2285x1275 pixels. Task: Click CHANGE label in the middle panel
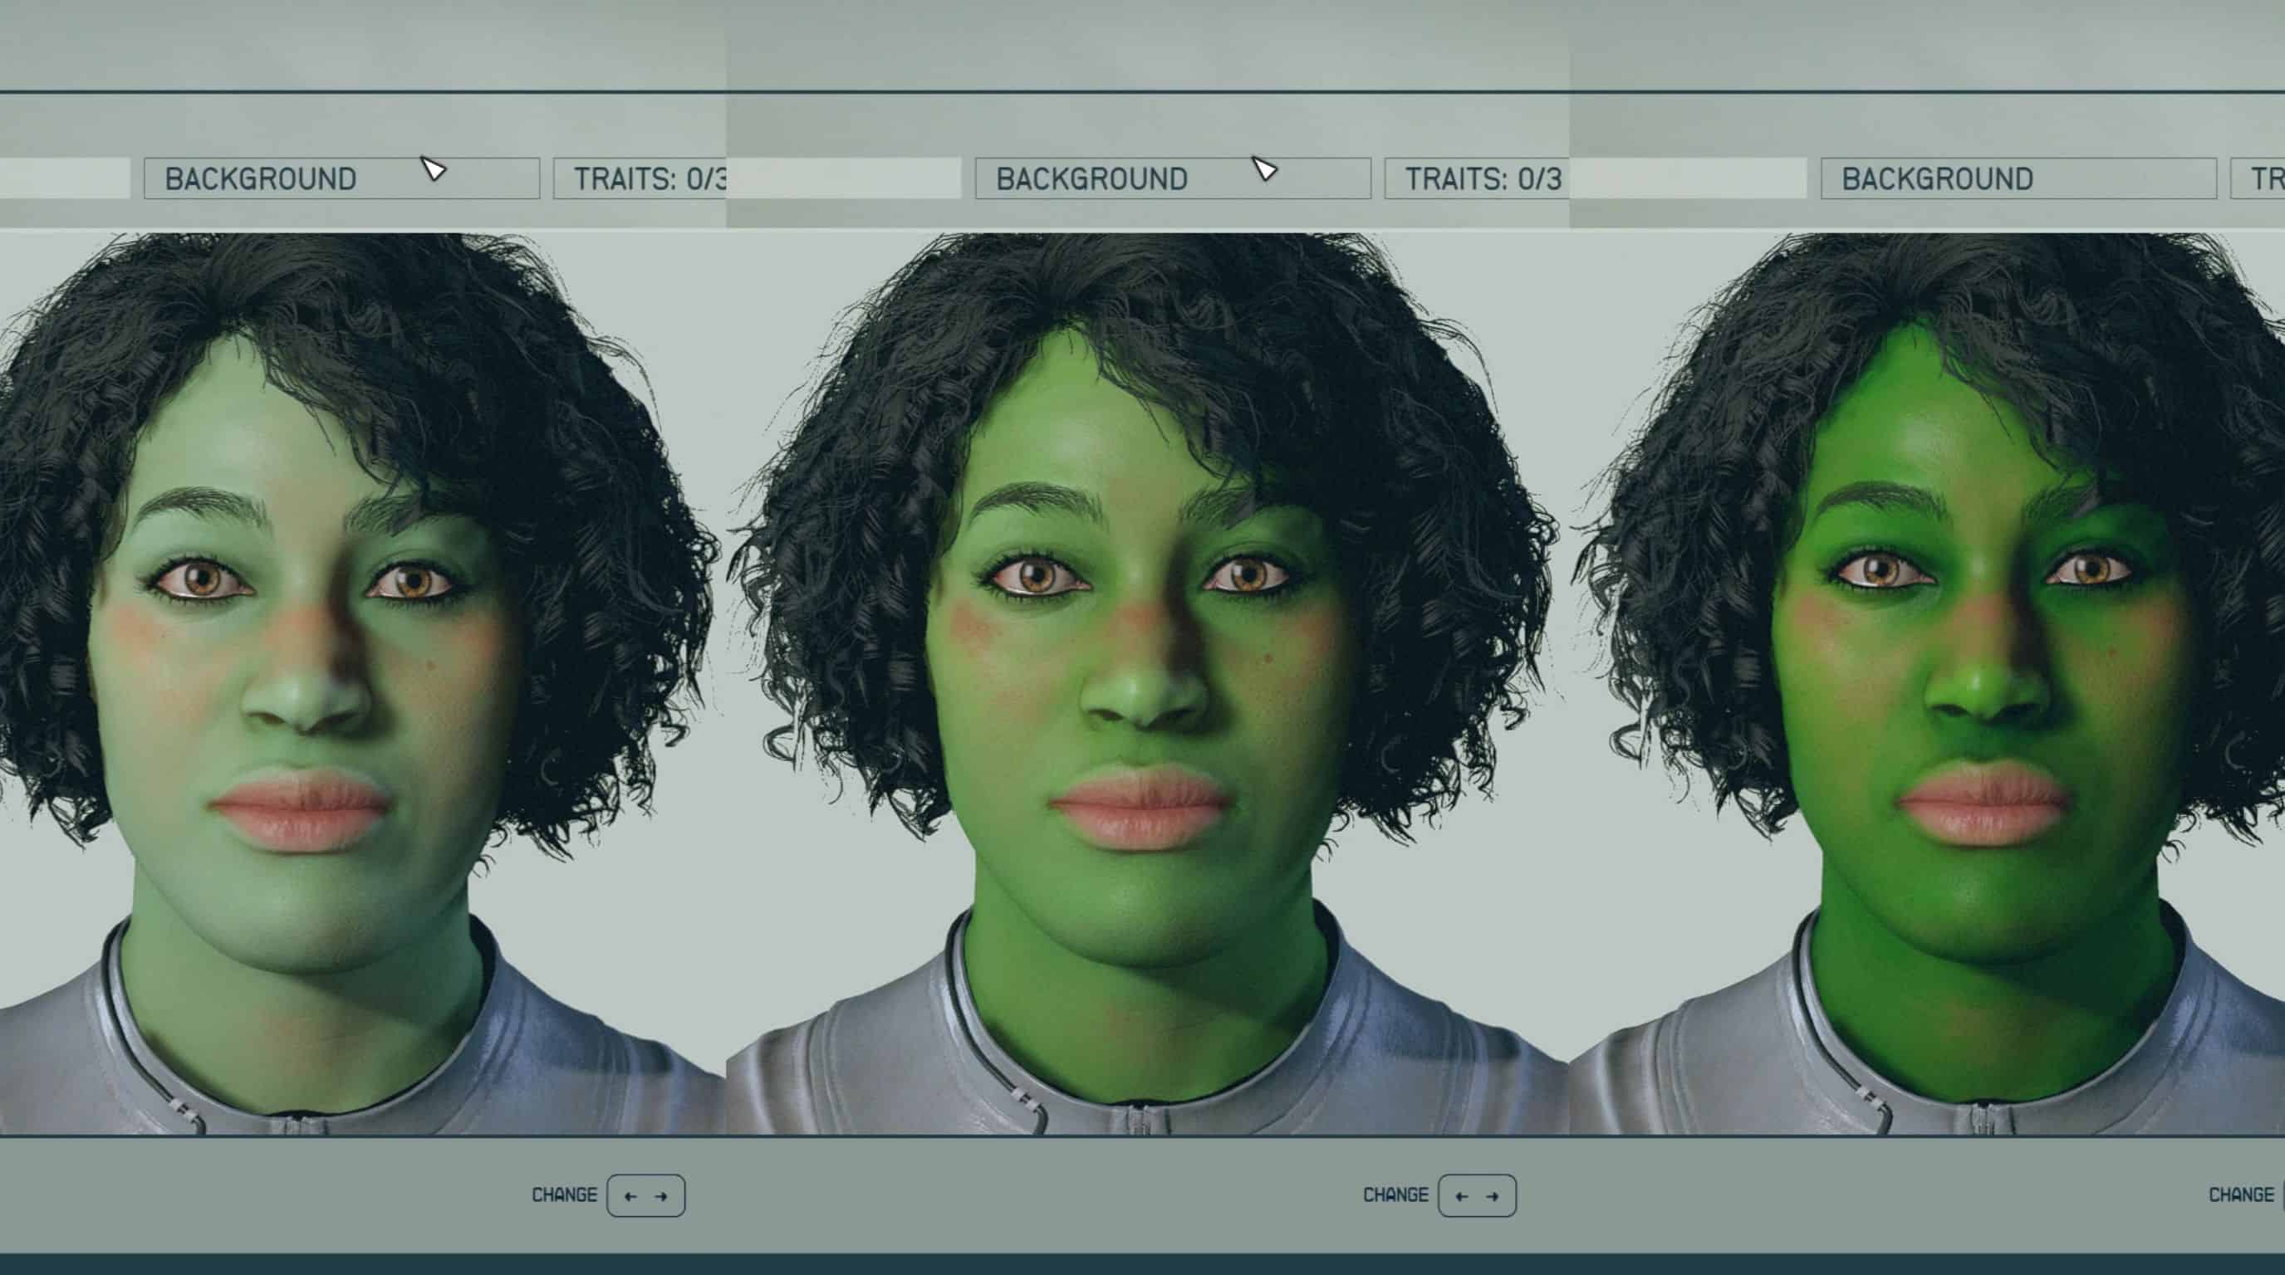point(1395,1195)
